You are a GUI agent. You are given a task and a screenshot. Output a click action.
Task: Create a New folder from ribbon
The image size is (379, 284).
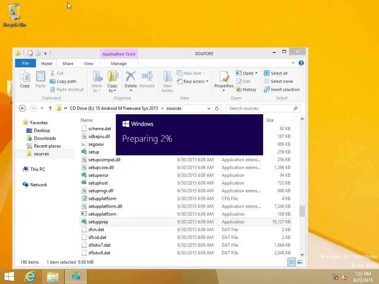(168, 82)
